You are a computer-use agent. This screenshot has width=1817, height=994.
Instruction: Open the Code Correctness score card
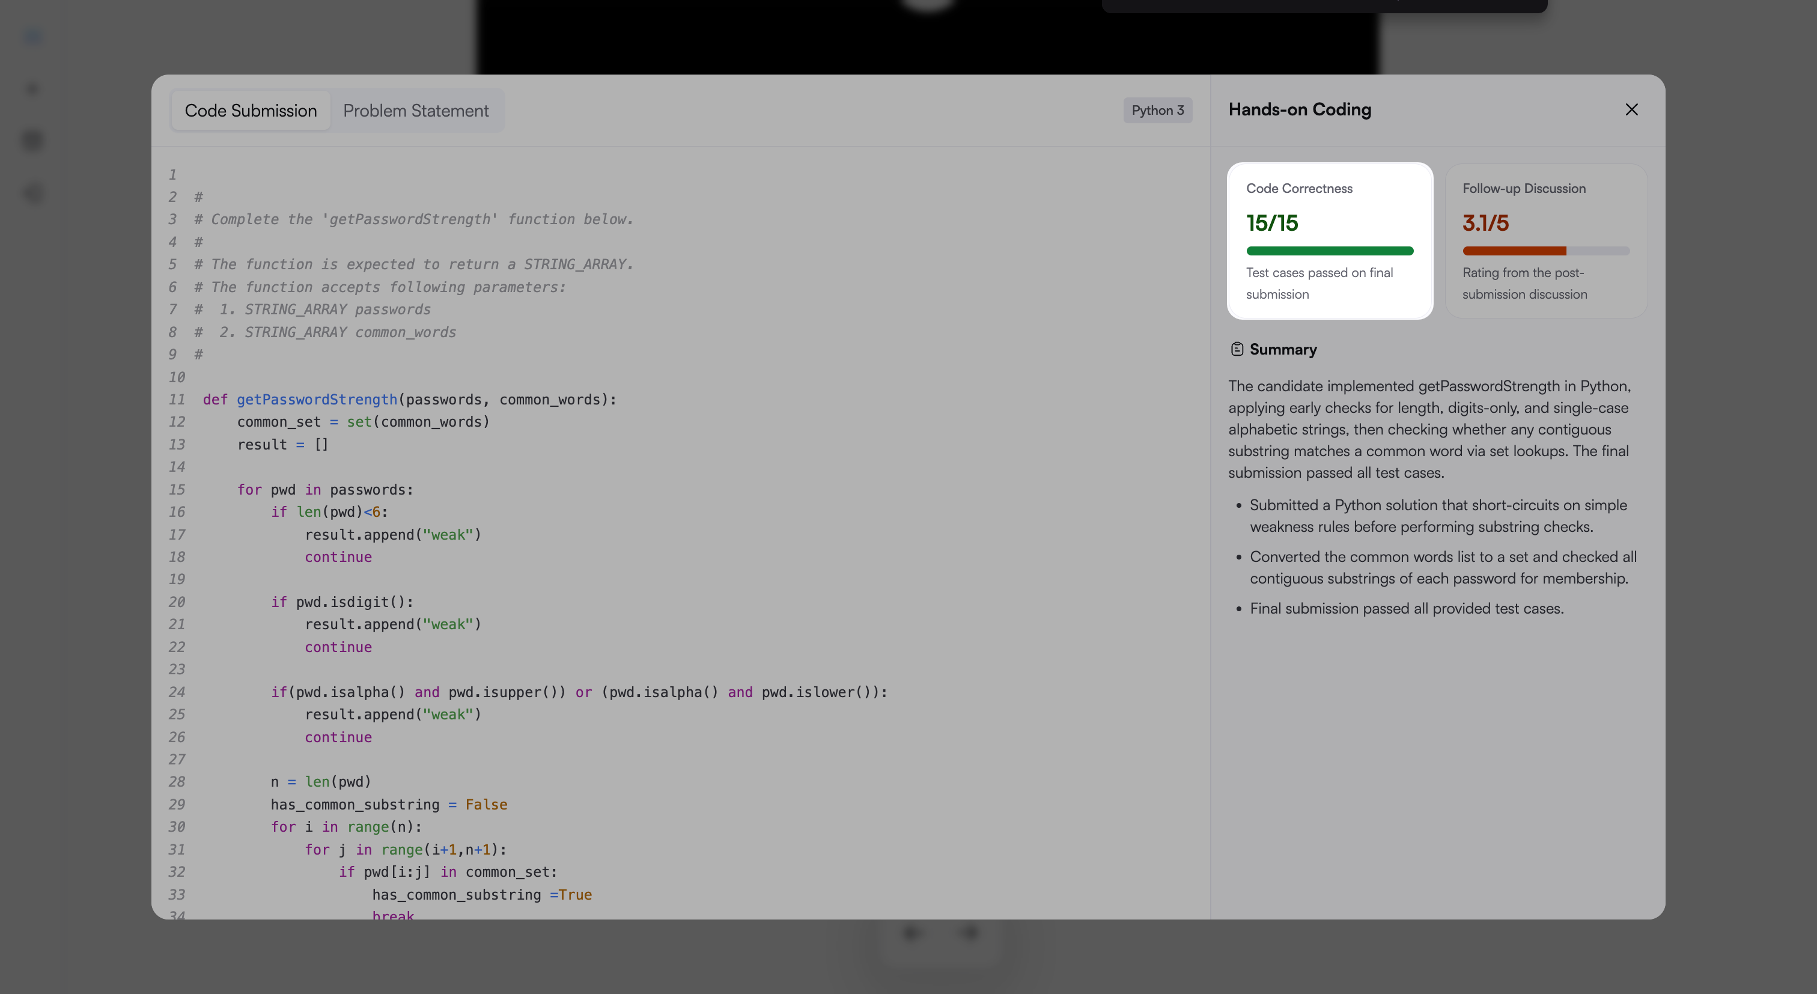click(x=1330, y=240)
